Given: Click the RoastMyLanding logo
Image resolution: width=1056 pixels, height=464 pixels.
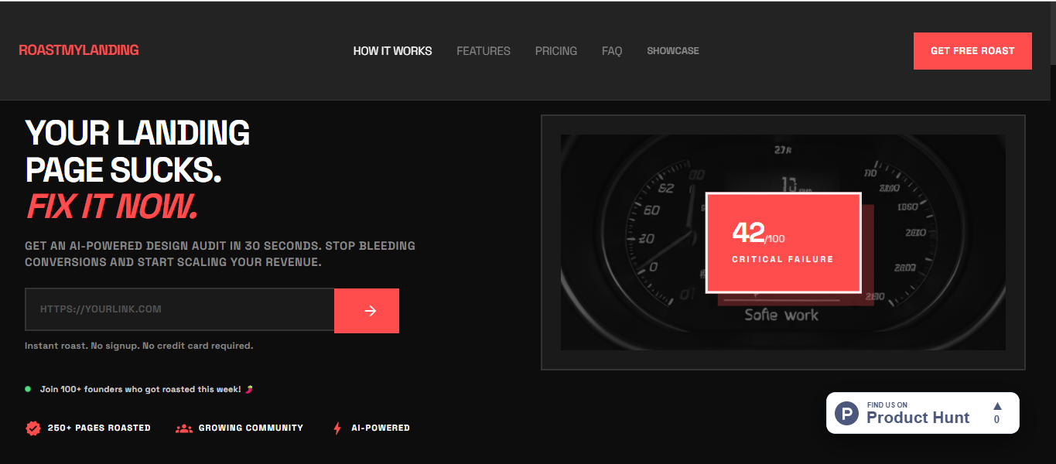Looking at the screenshot, I should (79, 50).
